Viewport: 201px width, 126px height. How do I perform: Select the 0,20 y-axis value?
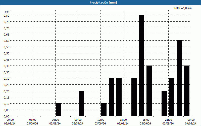[x=7, y=91]
